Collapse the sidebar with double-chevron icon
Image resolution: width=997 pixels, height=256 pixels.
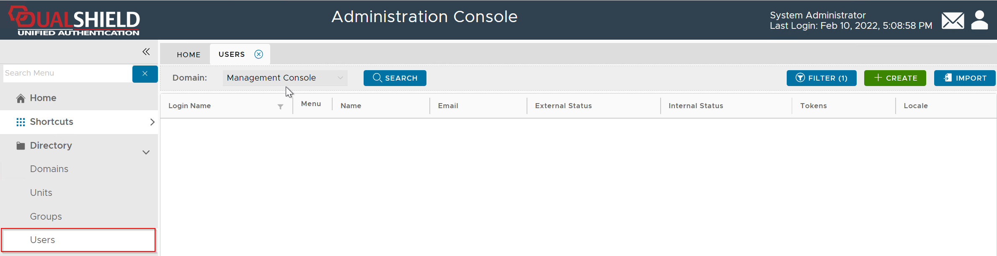pos(146,52)
